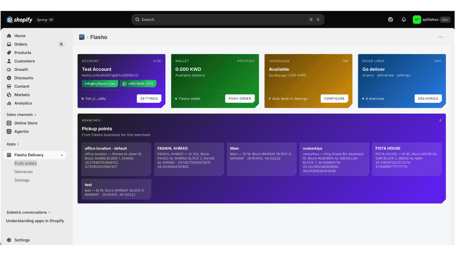455x256 pixels.
Task: Click the DELIVERIES button
Action: pos(428,98)
